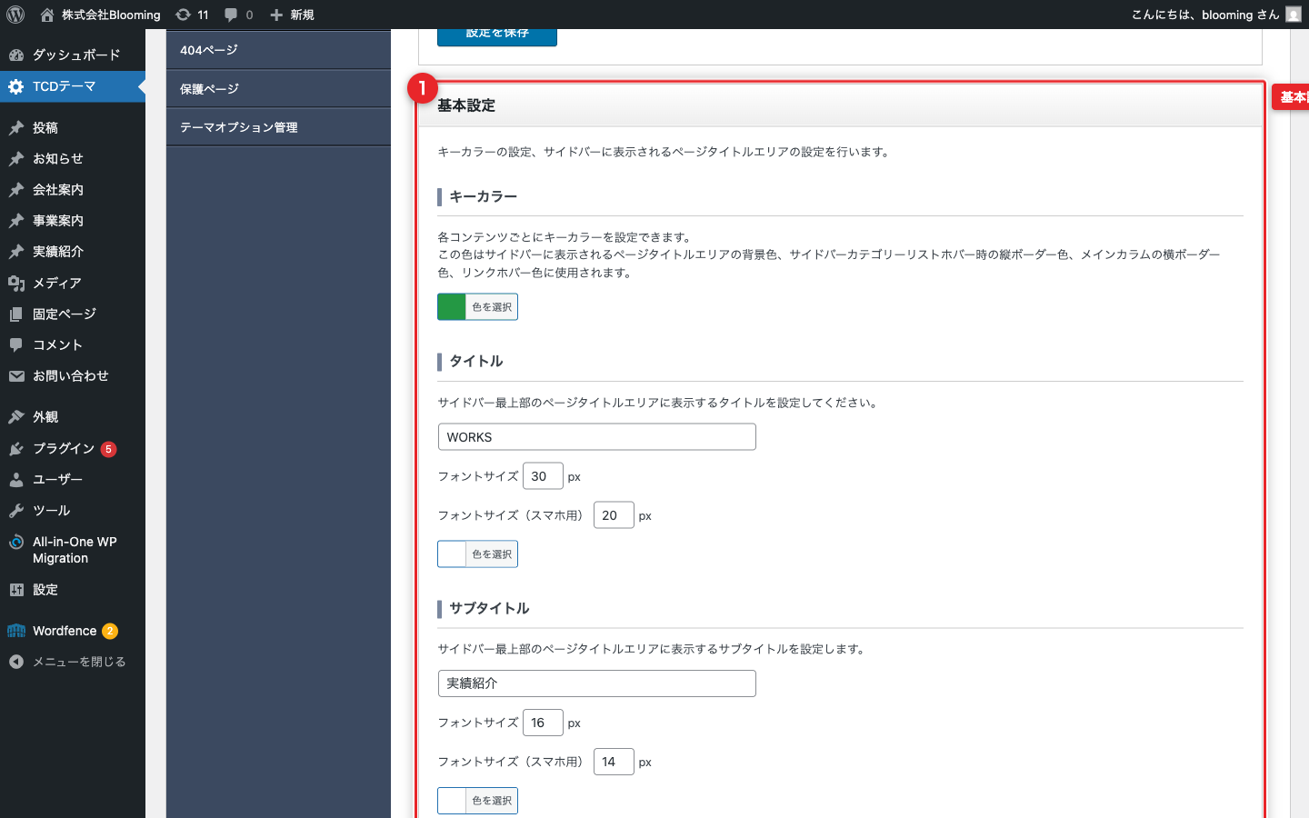
Task: Open the 外観 appearance menu
Action: tap(73, 417)
